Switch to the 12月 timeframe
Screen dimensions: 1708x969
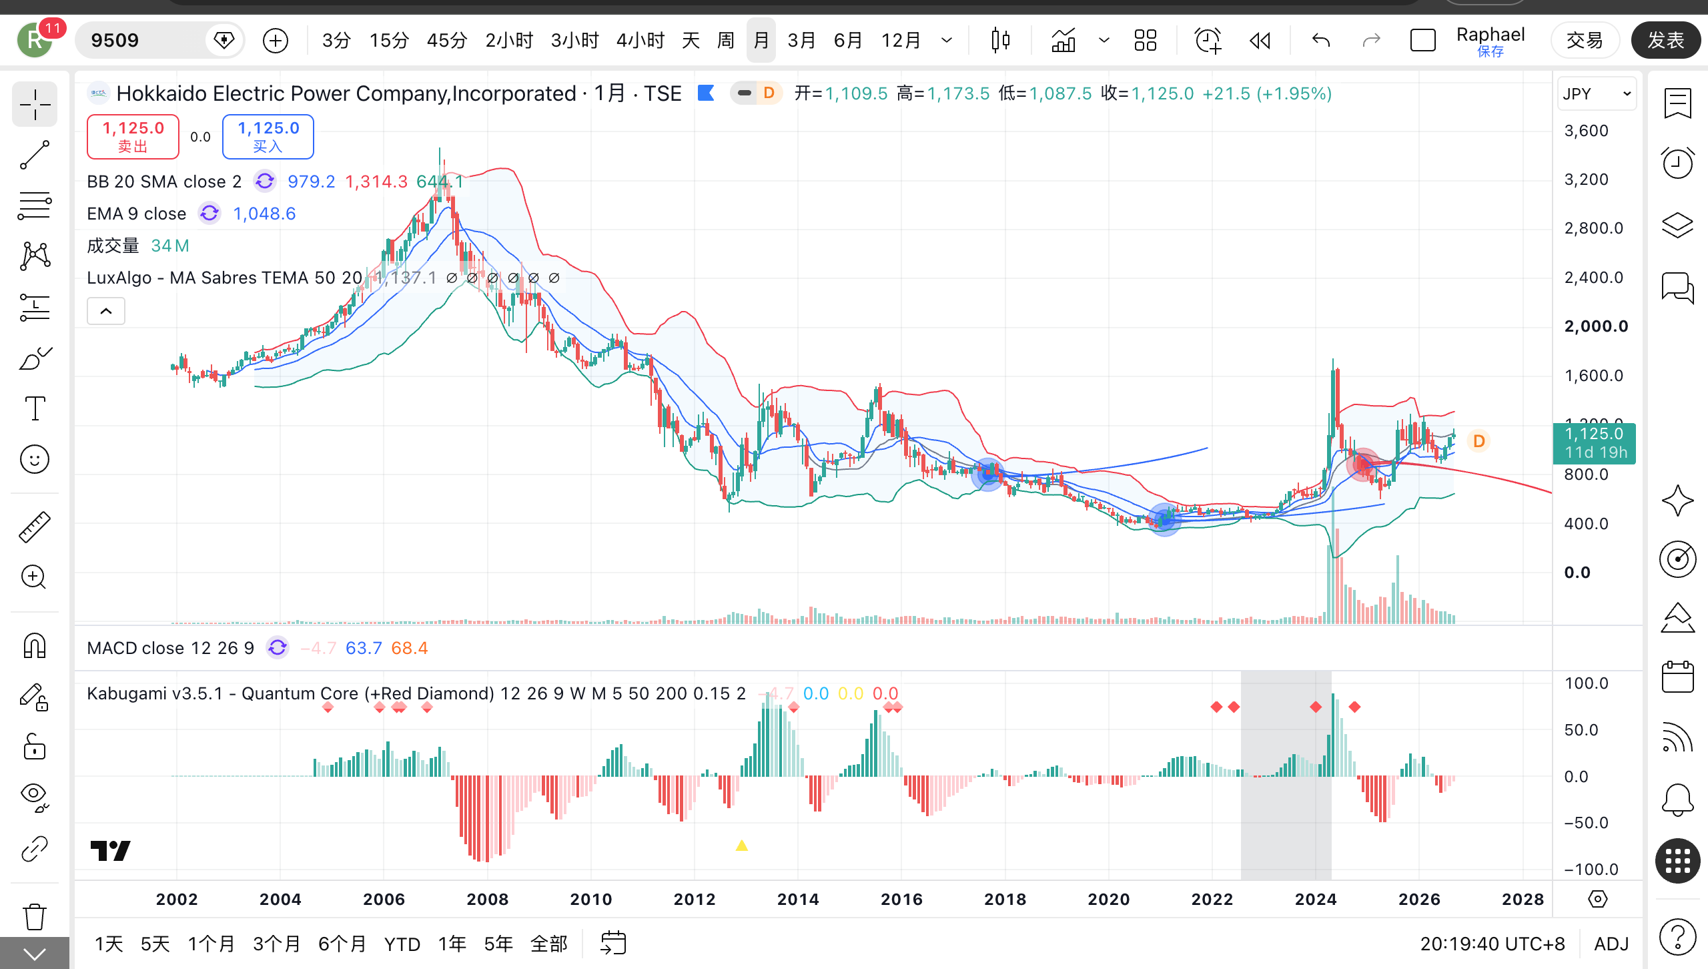click(x=901, y=41)
